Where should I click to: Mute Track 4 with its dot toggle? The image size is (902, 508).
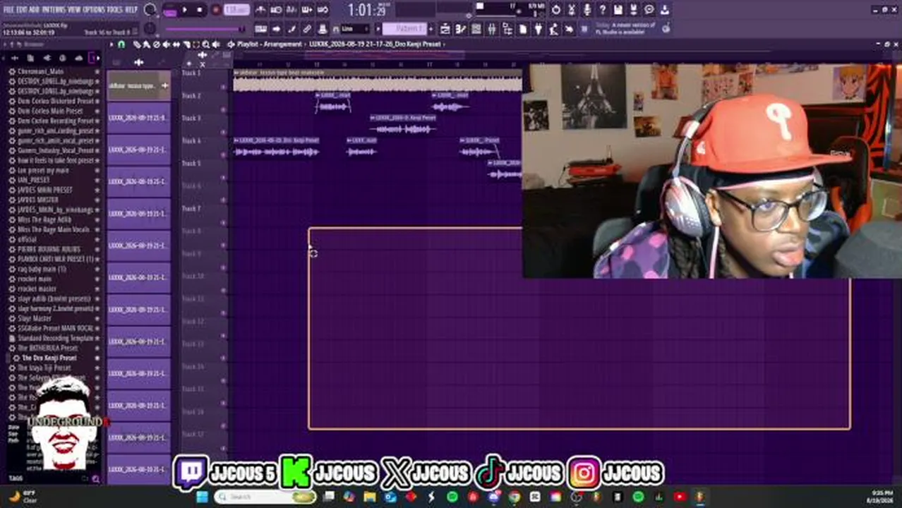tap(224, 155)
